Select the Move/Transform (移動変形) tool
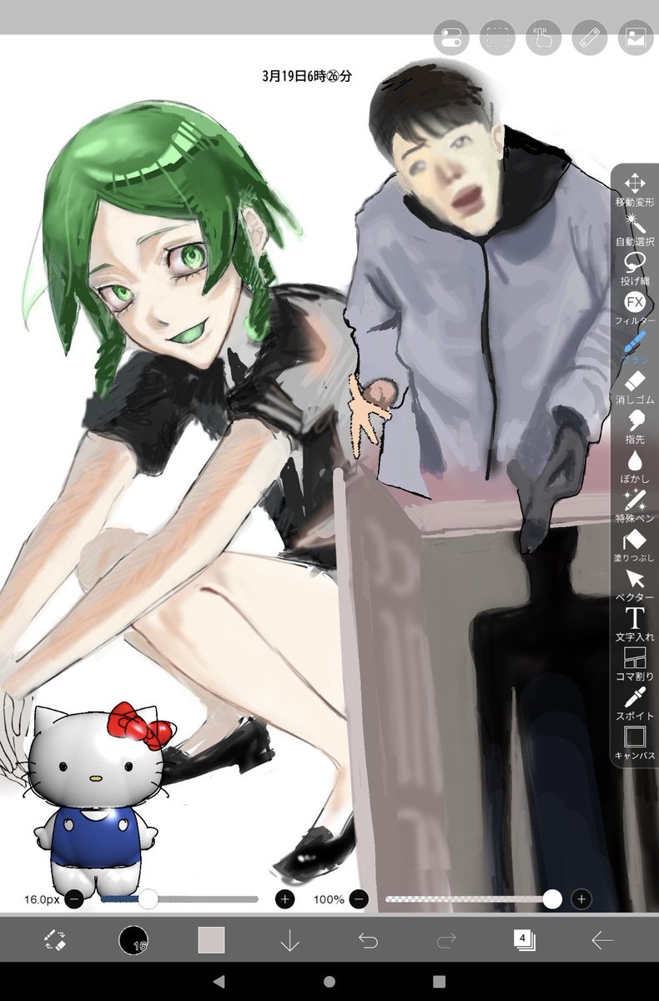Image resolution: width=659 pixels, height=1001 pixels. pos(635,190)
